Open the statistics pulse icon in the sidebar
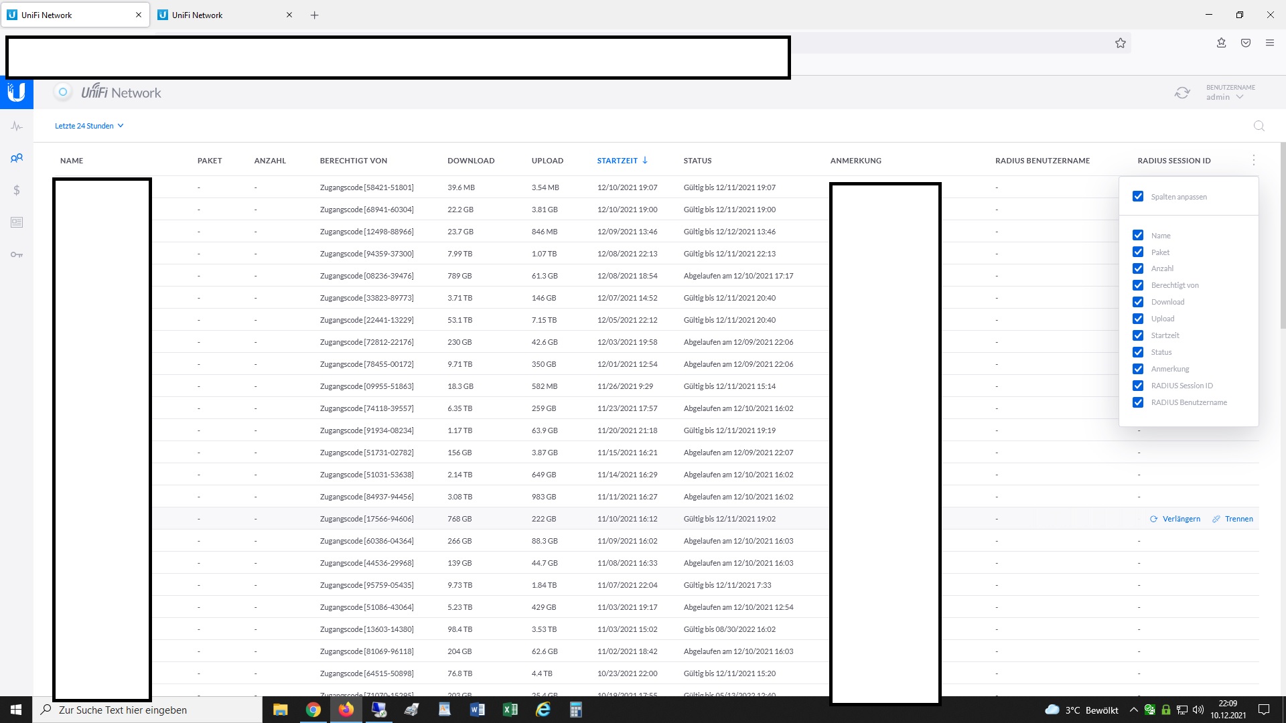1286x723 pixels. tap(17, 126)
